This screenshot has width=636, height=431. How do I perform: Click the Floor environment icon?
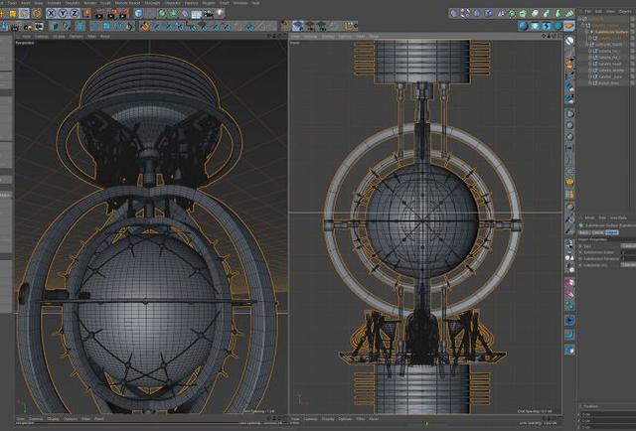[197, 14]
